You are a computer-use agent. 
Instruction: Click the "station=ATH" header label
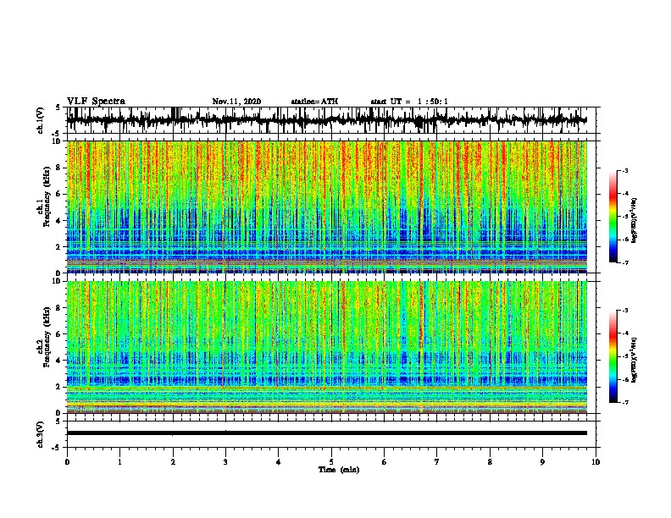coord(314,102)
